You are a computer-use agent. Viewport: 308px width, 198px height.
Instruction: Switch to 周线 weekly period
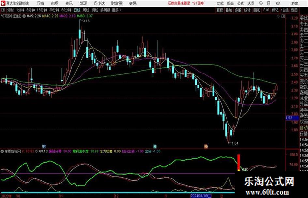point(86,10)
